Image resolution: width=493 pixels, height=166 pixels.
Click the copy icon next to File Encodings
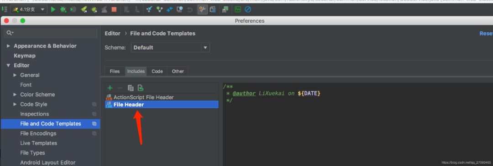pos(94,133)
